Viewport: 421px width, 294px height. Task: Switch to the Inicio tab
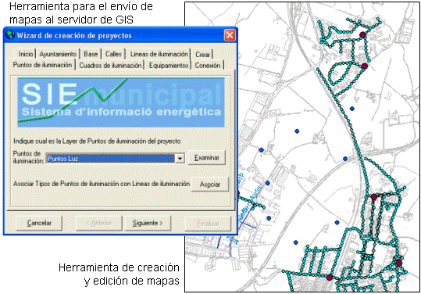(x=26, y=54)
